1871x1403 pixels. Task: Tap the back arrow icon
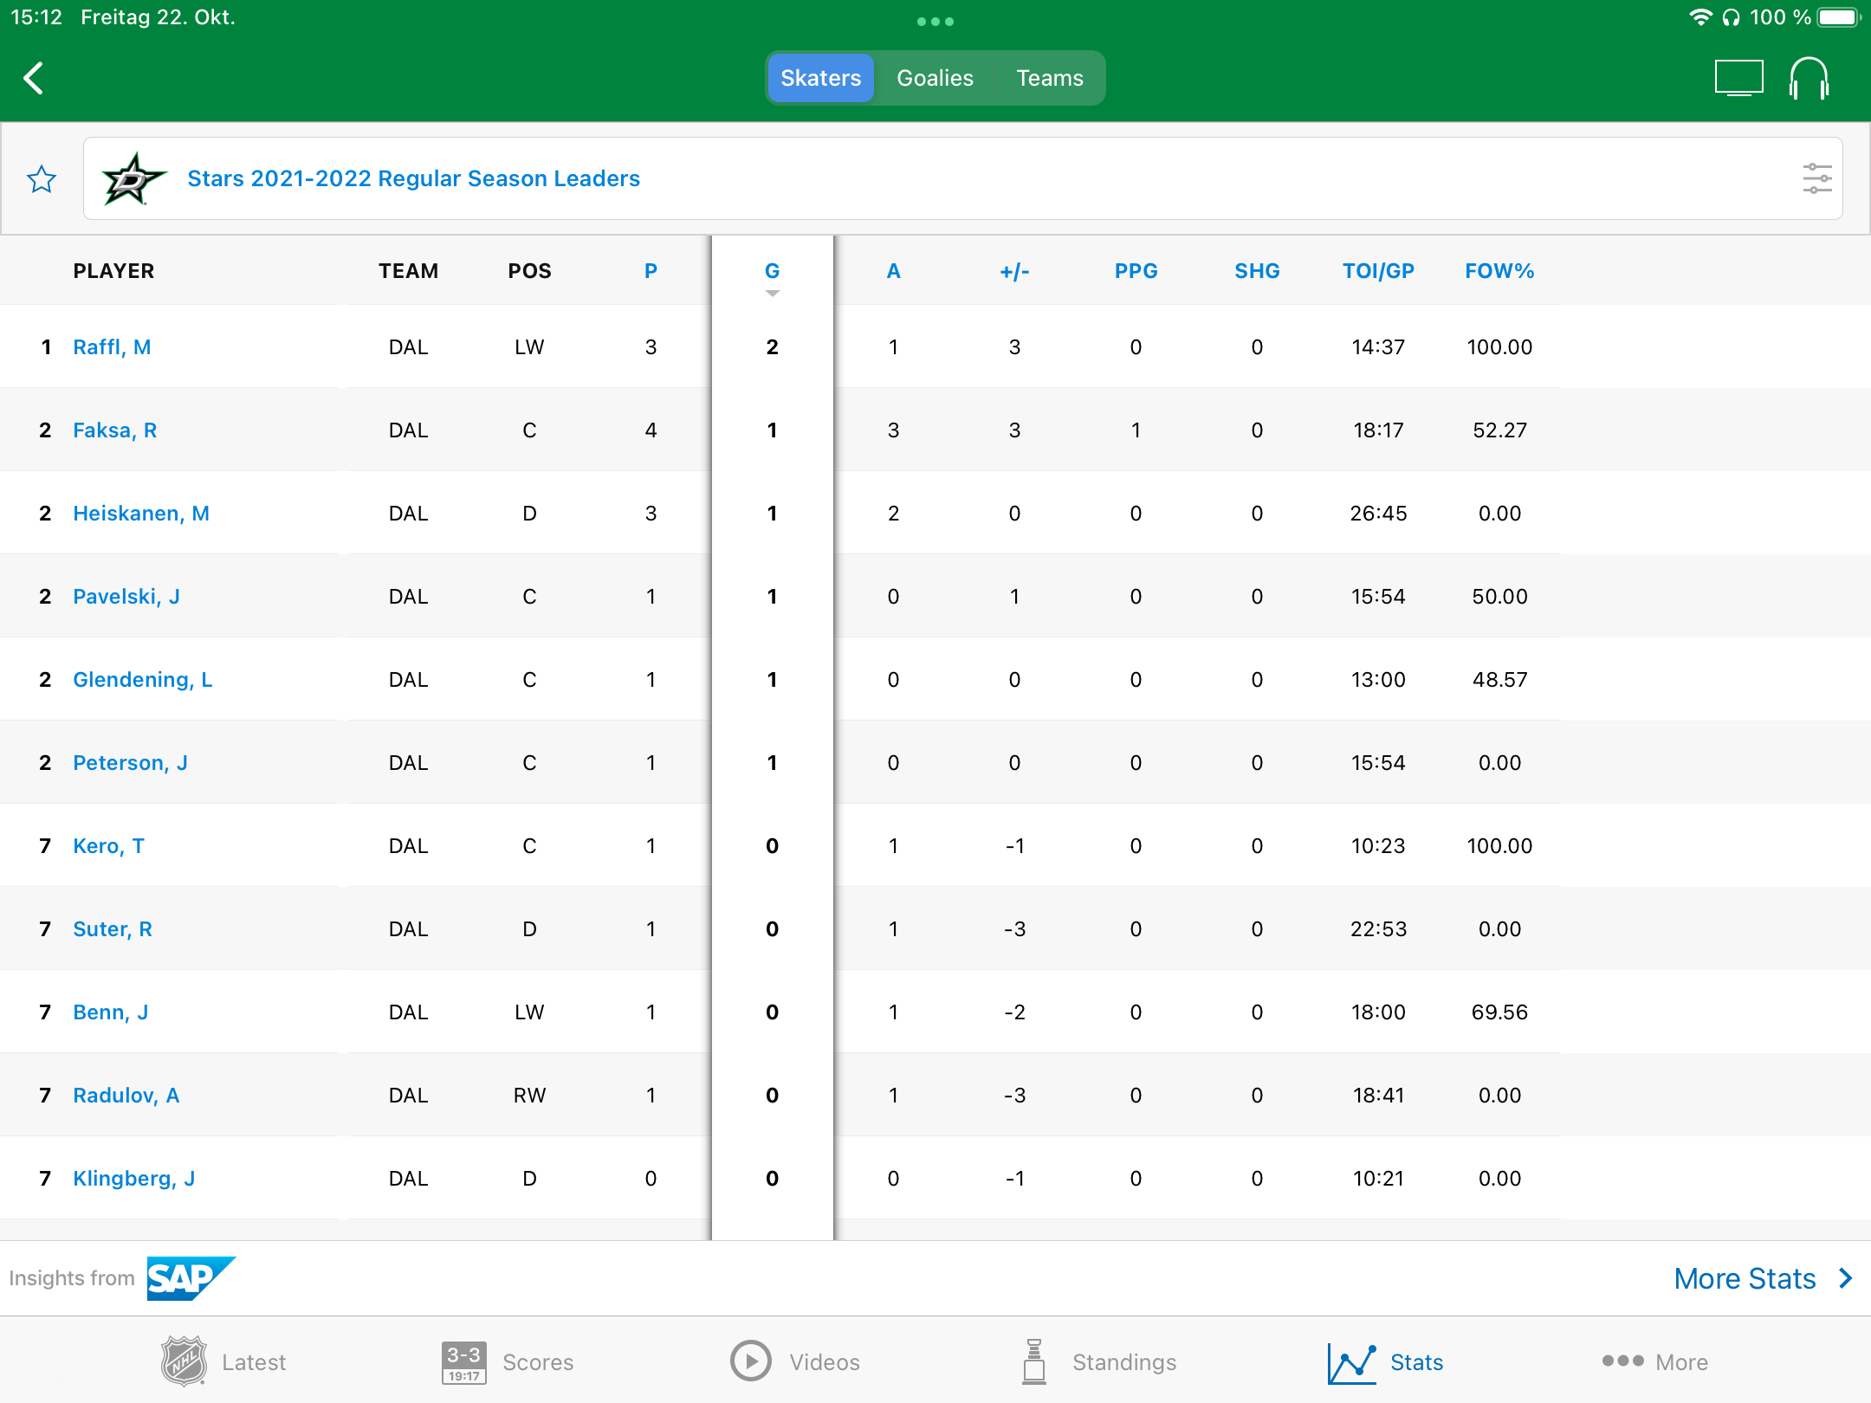(34, 78)
